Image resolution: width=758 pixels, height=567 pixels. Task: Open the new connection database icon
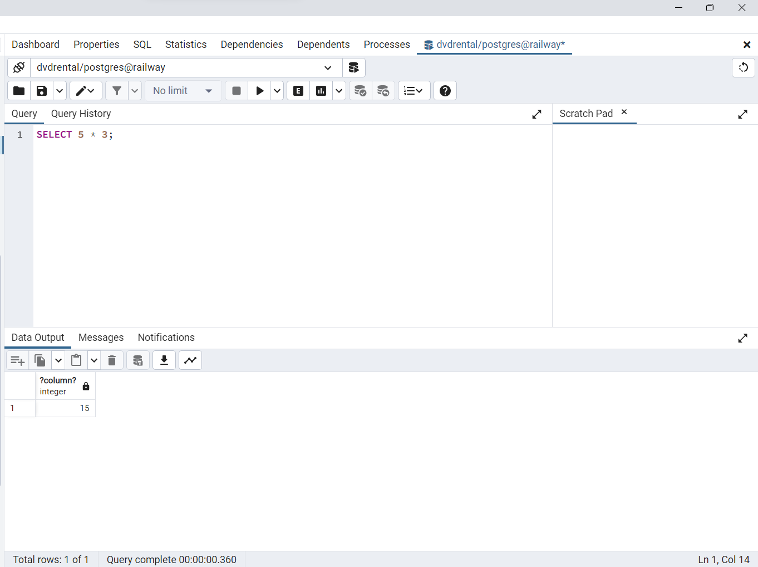(x=353, y=67)
